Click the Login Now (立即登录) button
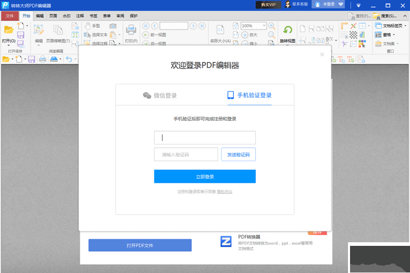410x273 pixels. (x=204, y=177)
